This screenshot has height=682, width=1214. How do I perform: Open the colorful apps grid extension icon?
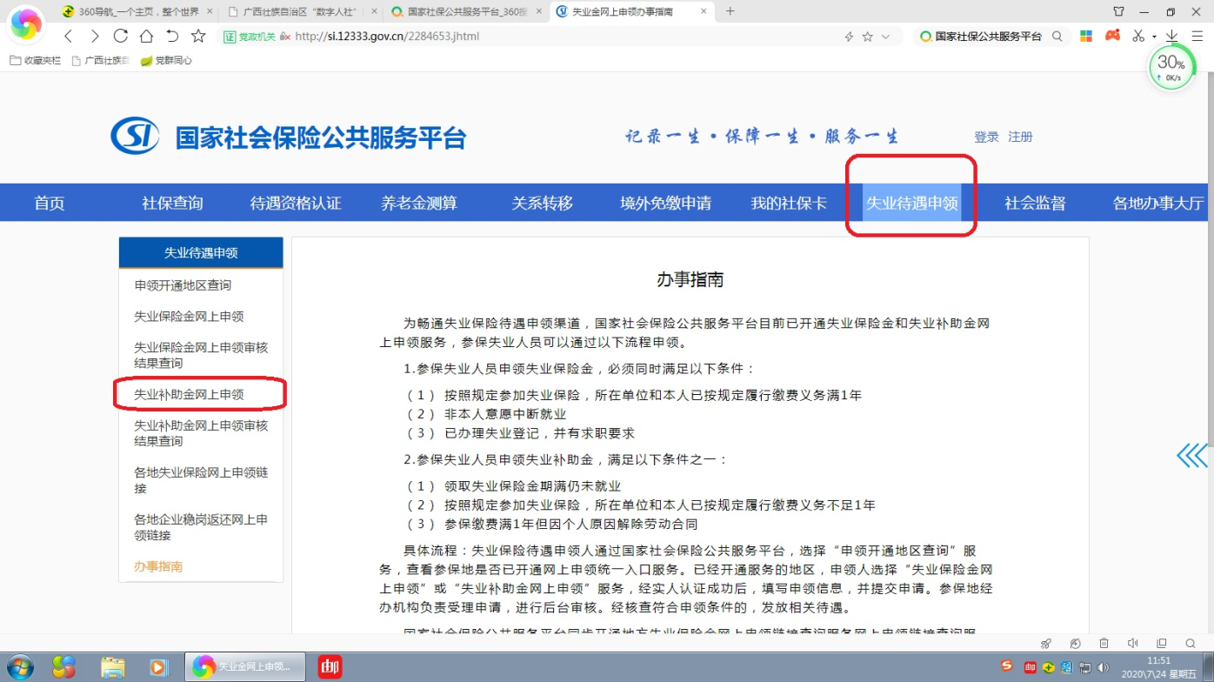[1086, 37]
